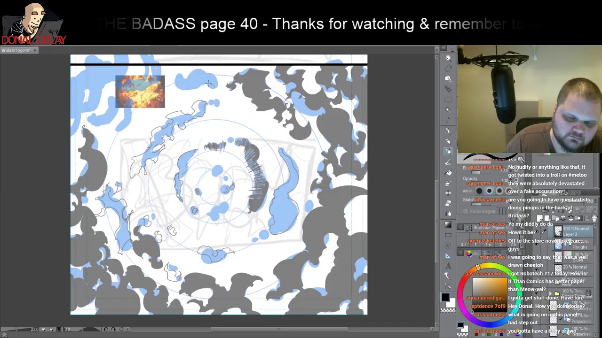602x338 pixels.
Task: Select the Gradient tool
Action: (x=448, y=224)
